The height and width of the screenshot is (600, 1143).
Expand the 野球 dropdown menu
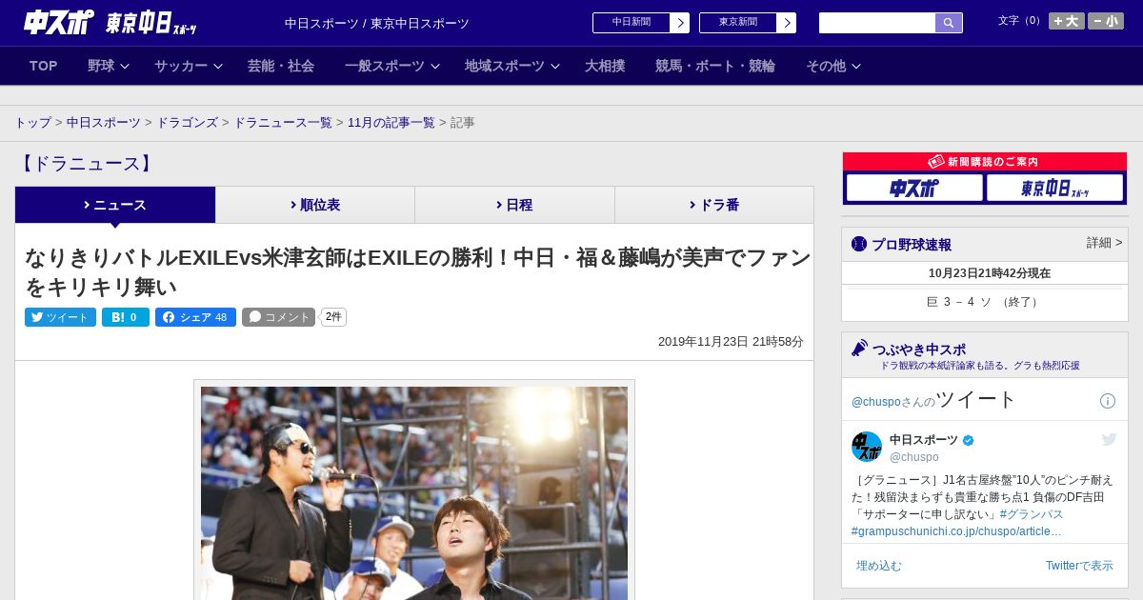coord(109,66)
